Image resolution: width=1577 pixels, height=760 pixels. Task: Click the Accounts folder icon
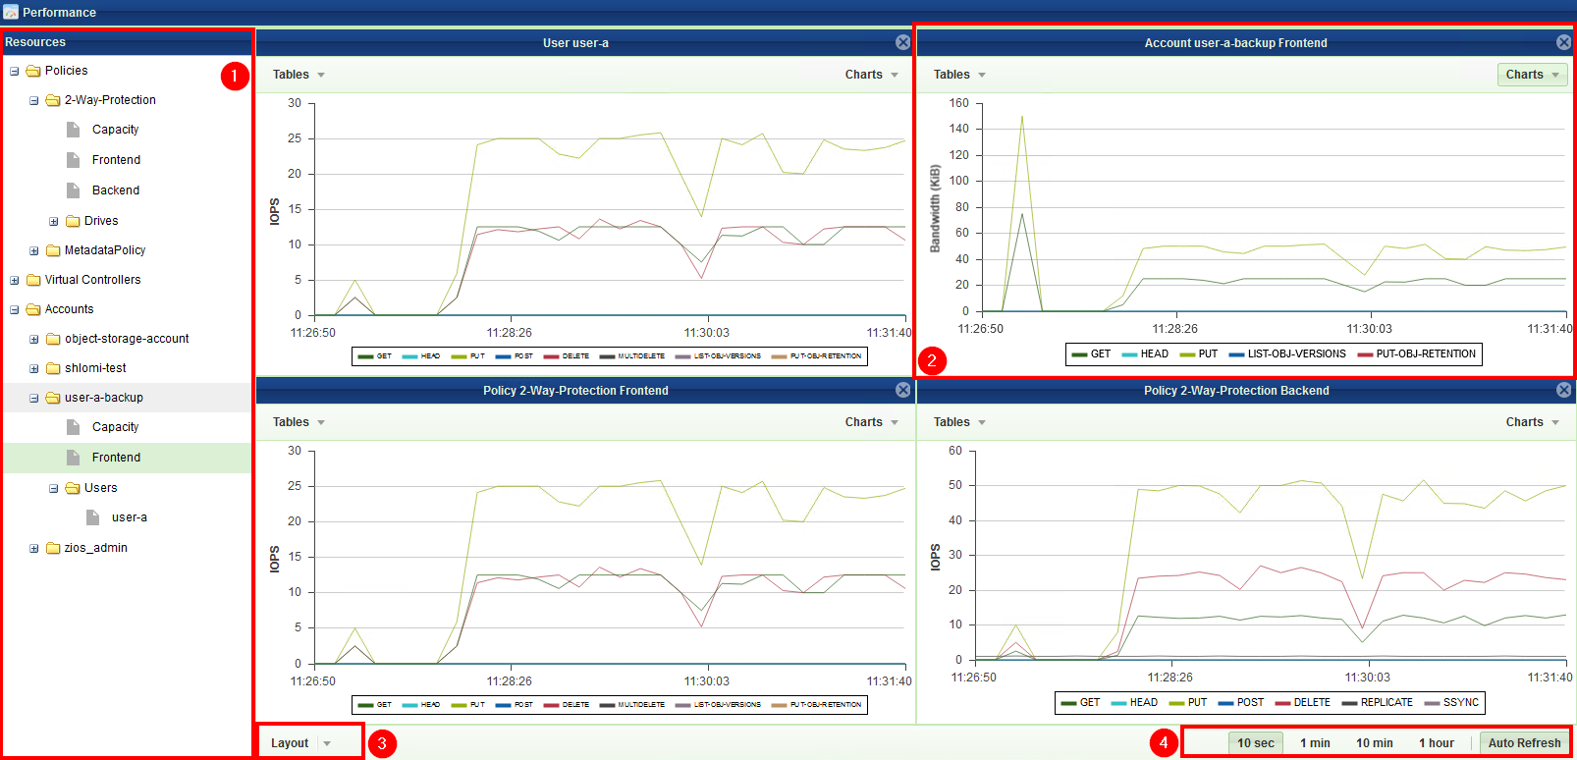tap(33, 309)
